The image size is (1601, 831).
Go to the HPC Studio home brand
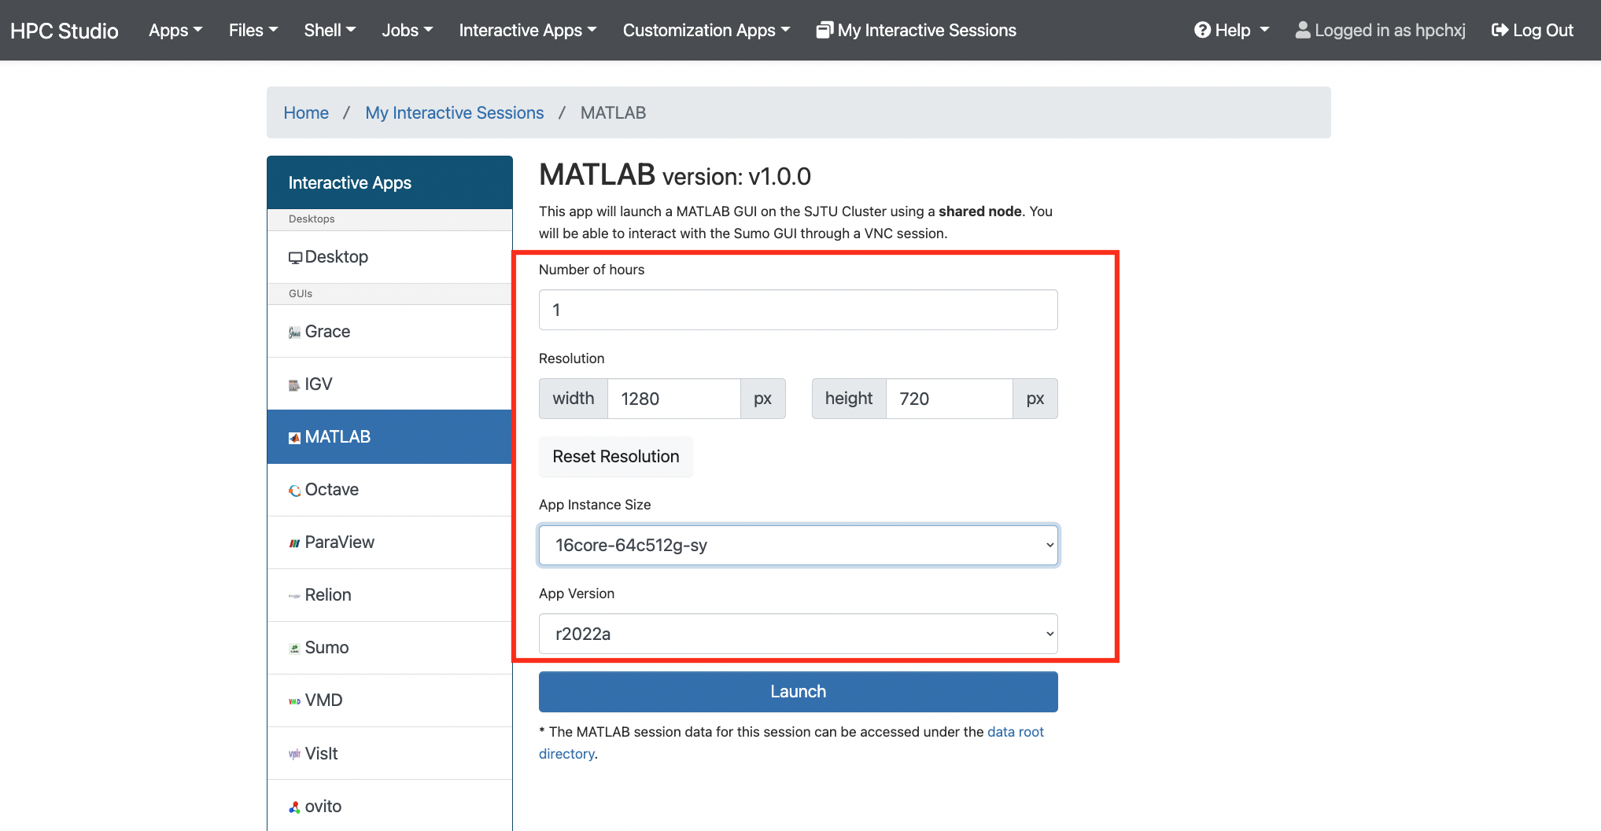click(x=65, y=31)
